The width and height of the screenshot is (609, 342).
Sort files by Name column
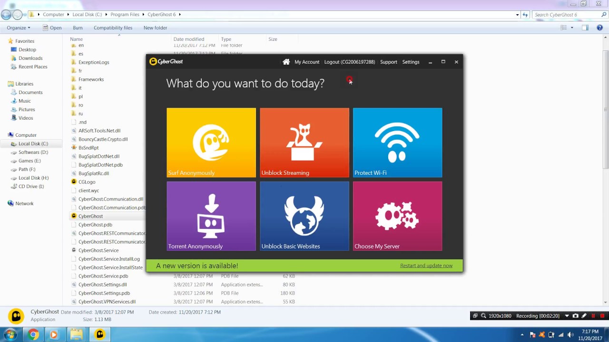pyautogui.click(x=76, y=39)
